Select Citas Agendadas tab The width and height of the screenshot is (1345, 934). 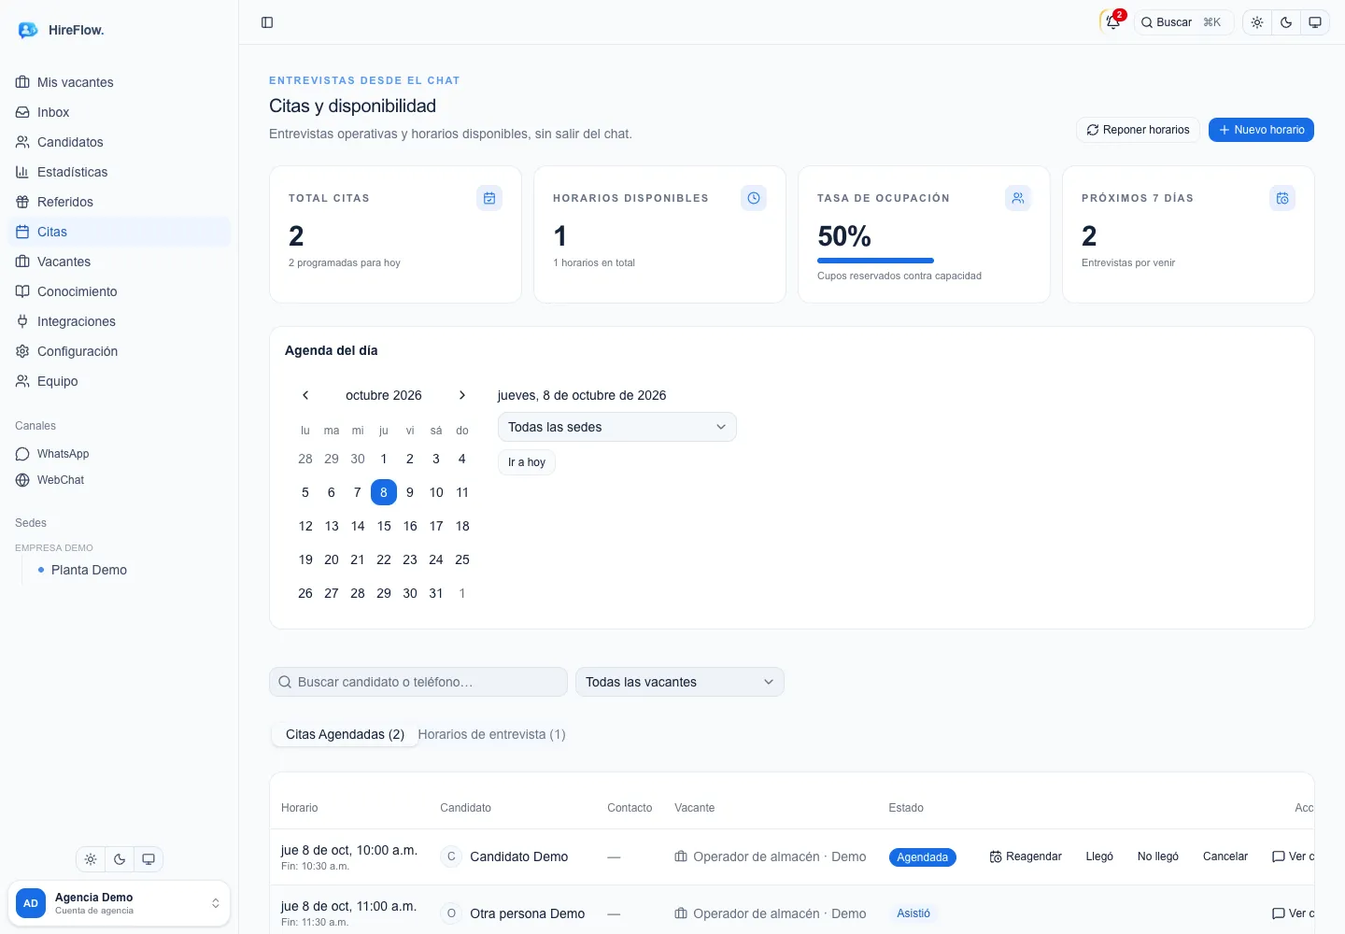(x=345, y=734)
